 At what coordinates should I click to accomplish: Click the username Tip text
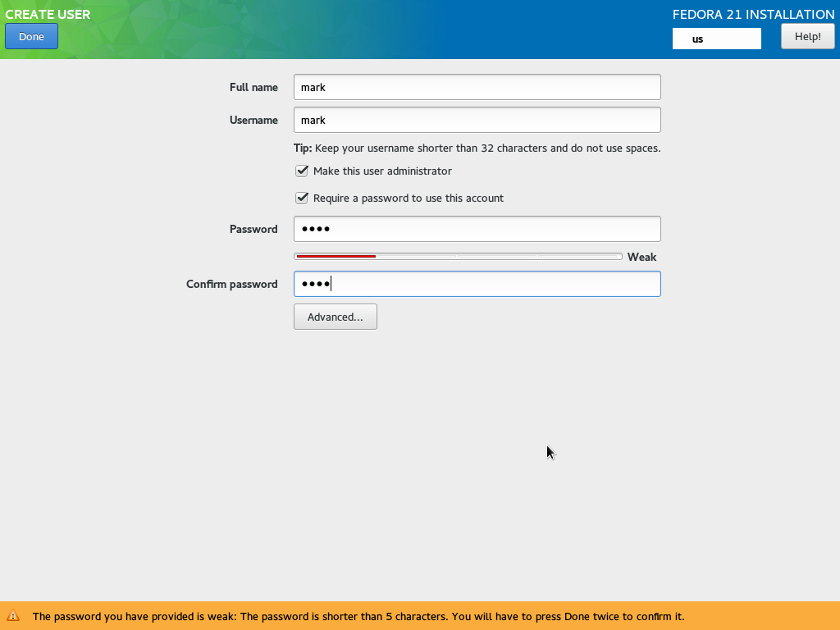click(477, 148)
